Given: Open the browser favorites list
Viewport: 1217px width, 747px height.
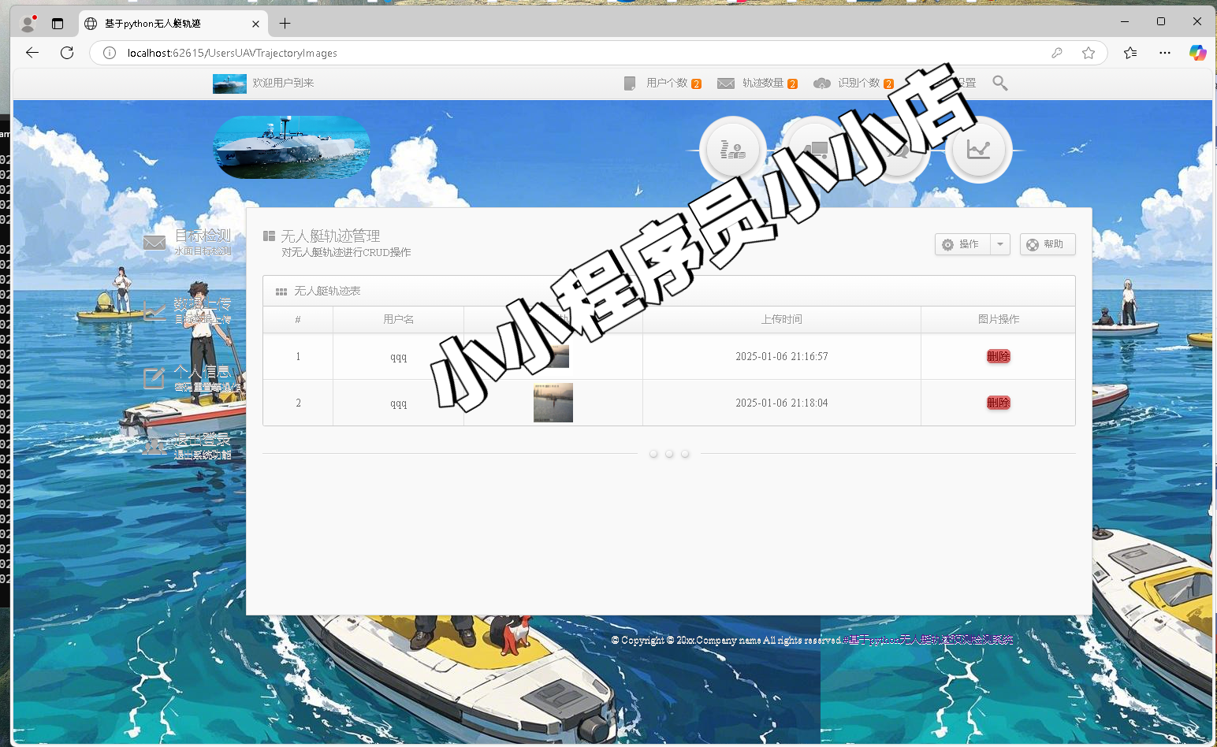Looking at the screenshot, I should [1130, 53].
